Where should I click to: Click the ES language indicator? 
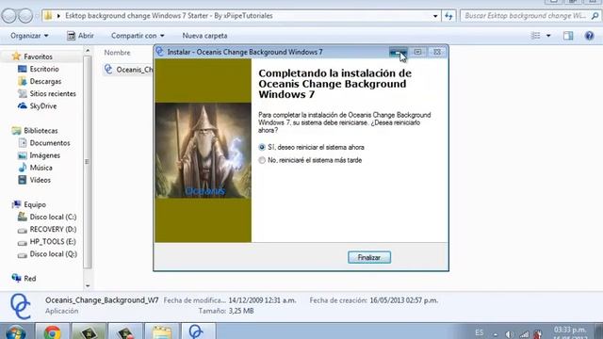click(x=480, y=332)
